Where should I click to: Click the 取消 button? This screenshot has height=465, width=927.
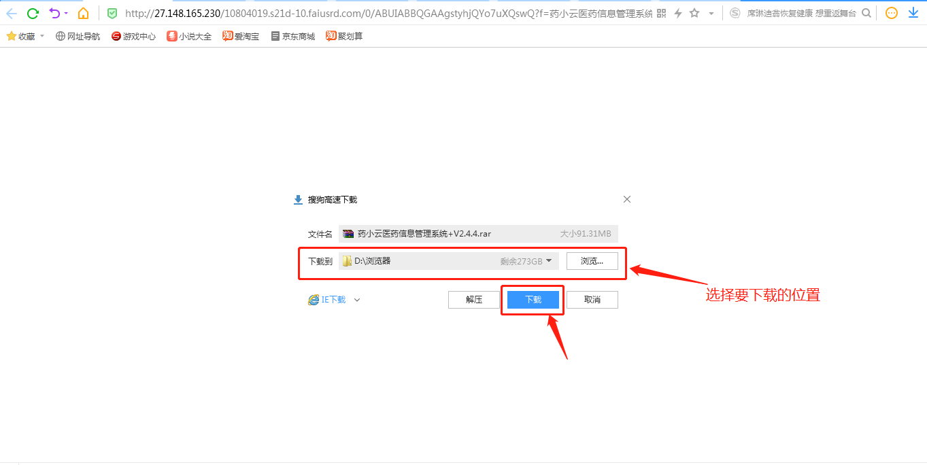click(x=592, y=300)
